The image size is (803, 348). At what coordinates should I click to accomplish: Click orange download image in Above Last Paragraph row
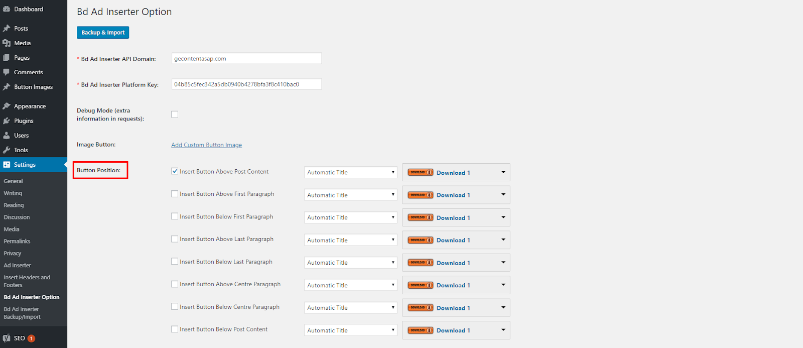pyautogui.click(x=421, y=240)
